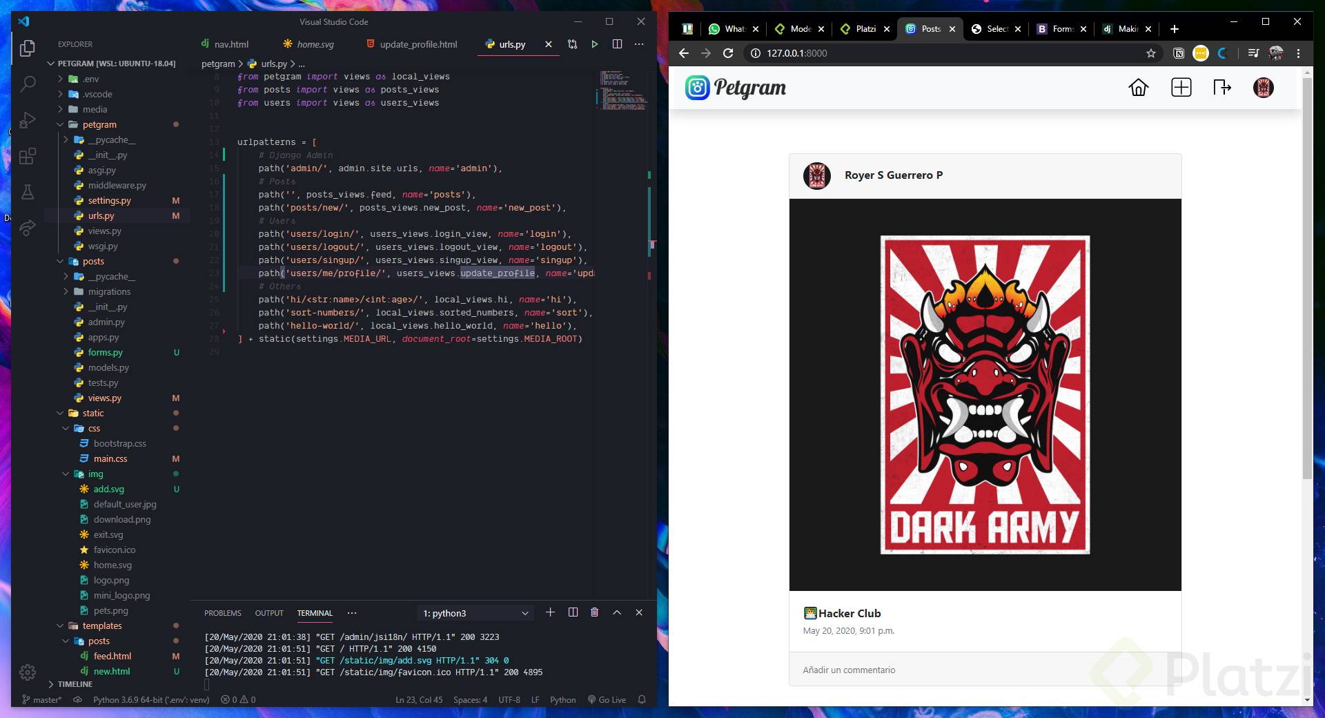Collapse the petgram folder
The image size is (1325, 718).
click(x=99, y=124)
